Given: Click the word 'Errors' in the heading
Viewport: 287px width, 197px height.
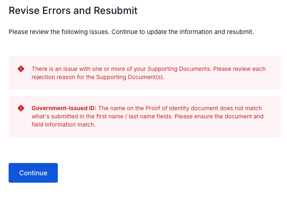Looking at the screenshot, I should [x=57, y=10].
